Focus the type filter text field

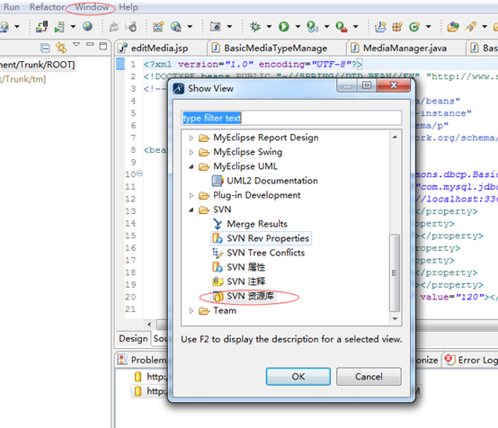point(291,118)
